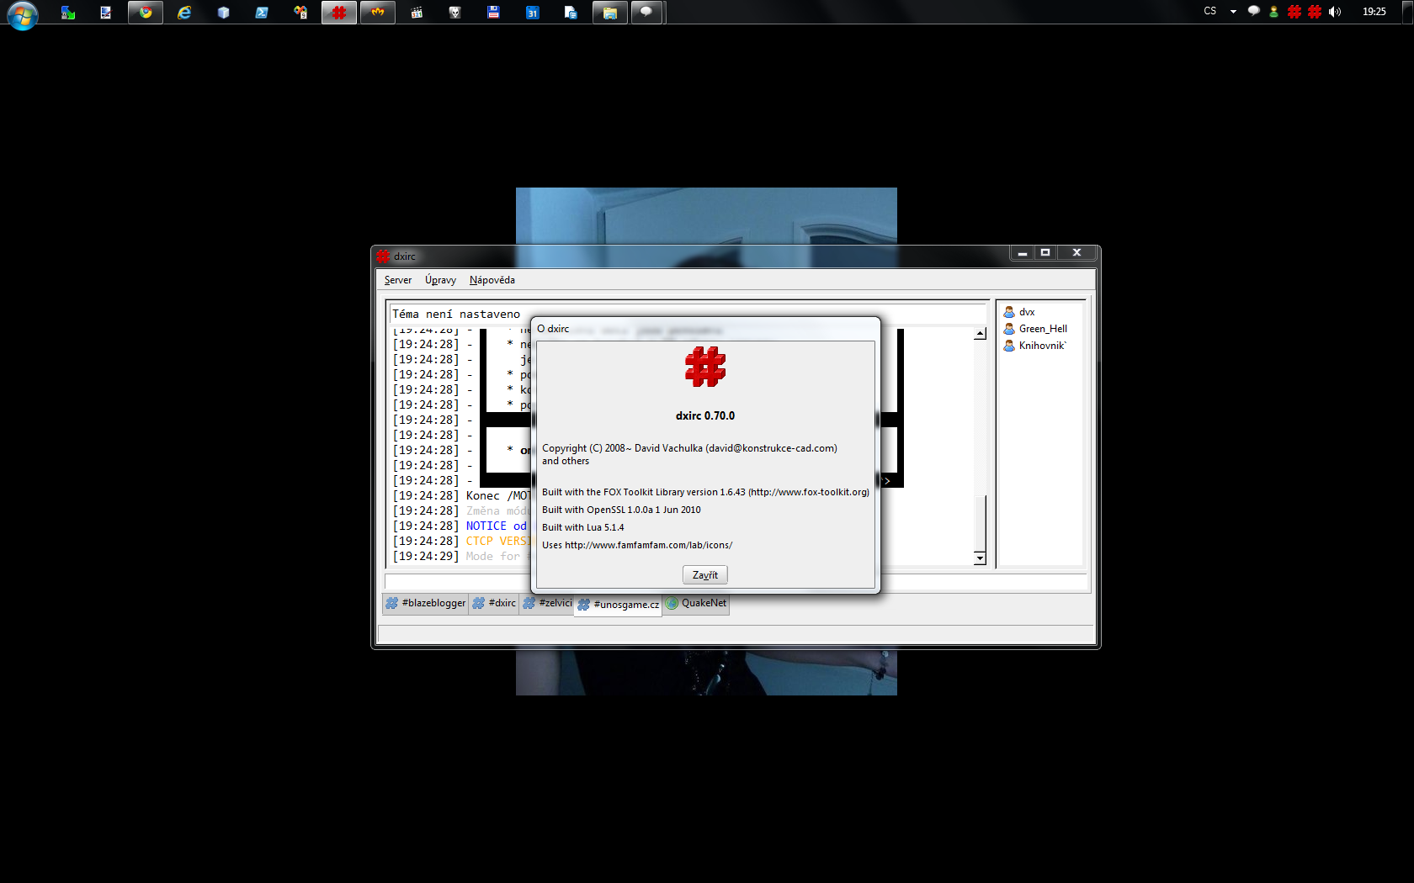
Task: Select the #unosgame.cz tab
Action: pos(619,605)
